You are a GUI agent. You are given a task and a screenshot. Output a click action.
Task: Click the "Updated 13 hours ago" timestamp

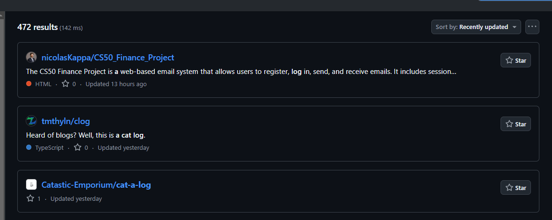pyautogui.click(x=116, y=84)
